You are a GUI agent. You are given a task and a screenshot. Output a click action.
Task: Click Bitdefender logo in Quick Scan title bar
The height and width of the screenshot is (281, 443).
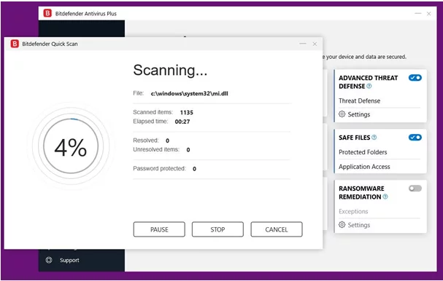pyautogui.click(x=15, y=44)
